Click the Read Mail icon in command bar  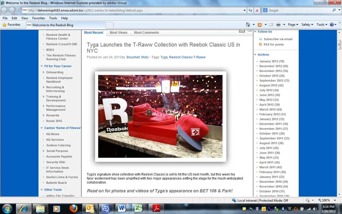271,25
